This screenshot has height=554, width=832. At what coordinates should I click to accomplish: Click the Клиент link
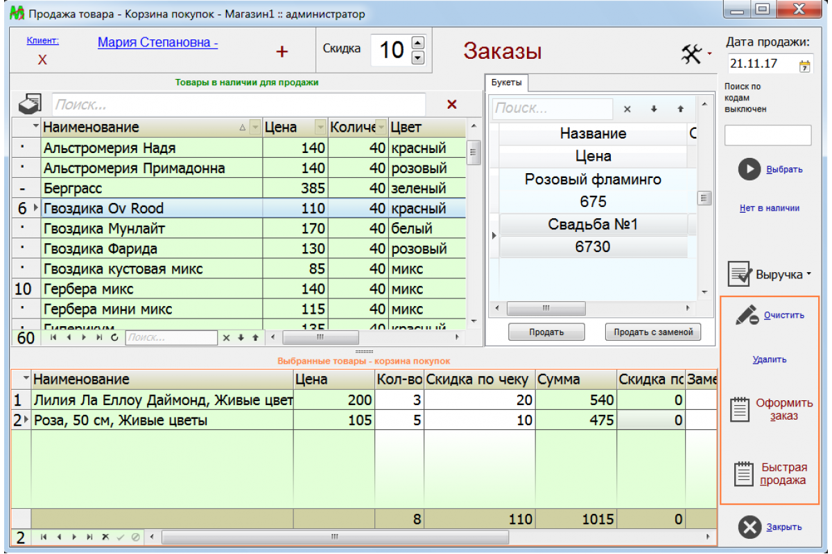(43, 41)
